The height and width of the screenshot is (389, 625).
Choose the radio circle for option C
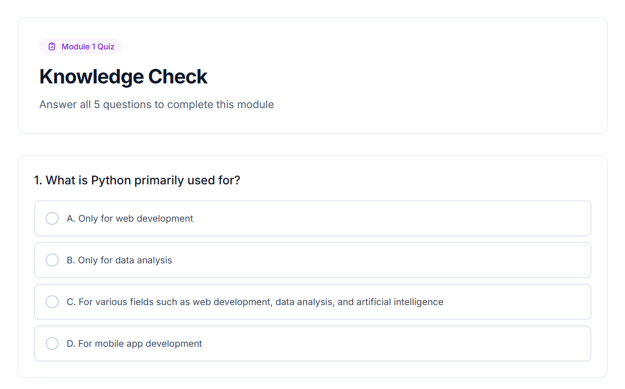[52, 302]
